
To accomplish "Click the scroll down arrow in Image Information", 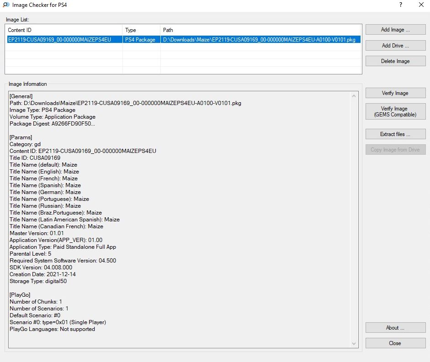I will coord(354,344).
